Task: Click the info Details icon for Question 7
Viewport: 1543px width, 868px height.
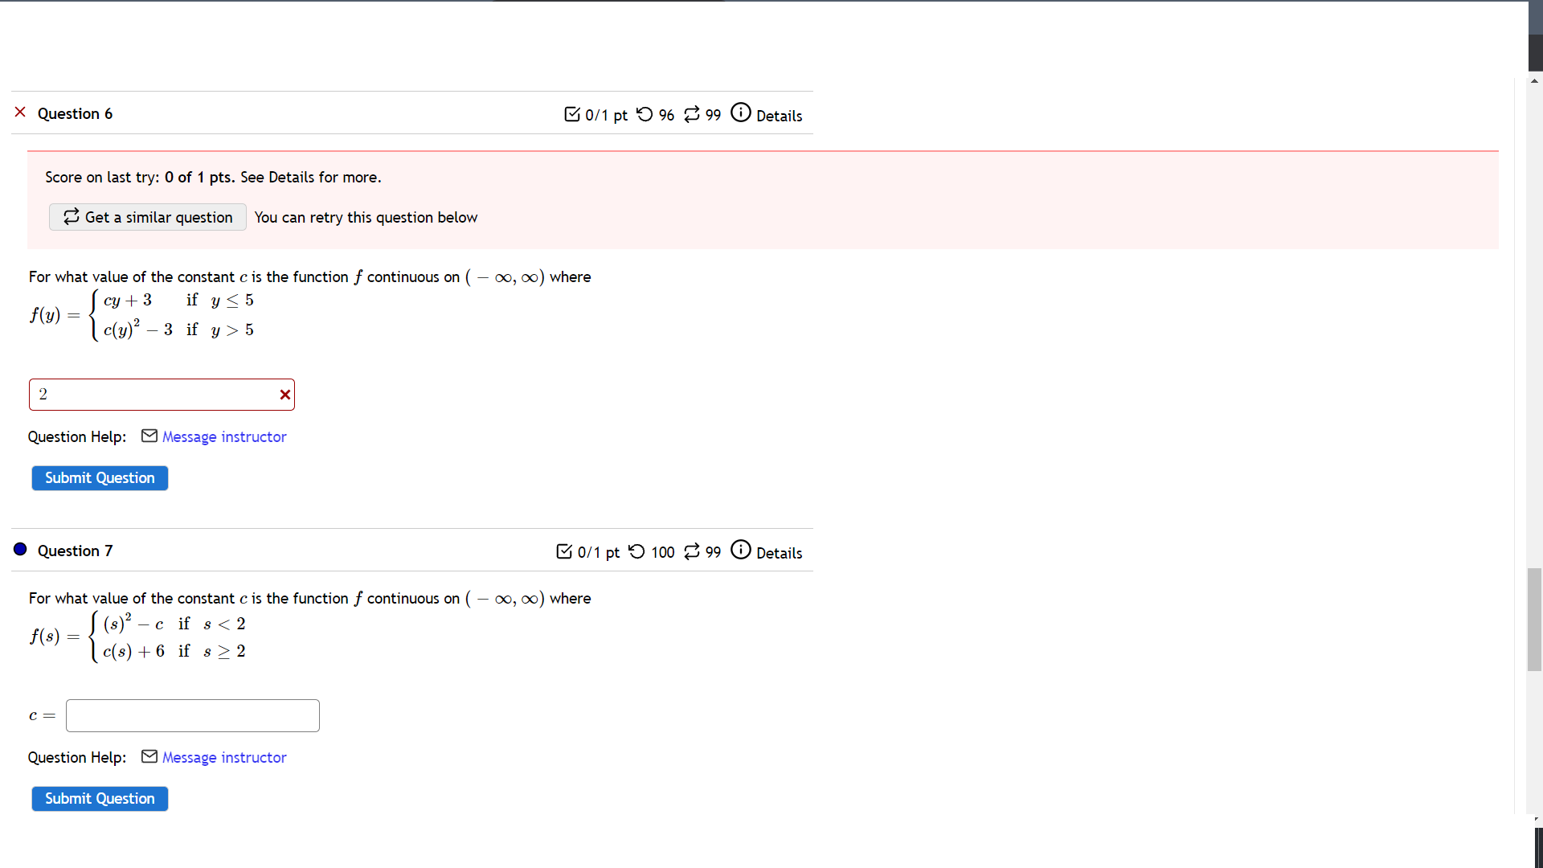Action: click(x=740, y=551)
